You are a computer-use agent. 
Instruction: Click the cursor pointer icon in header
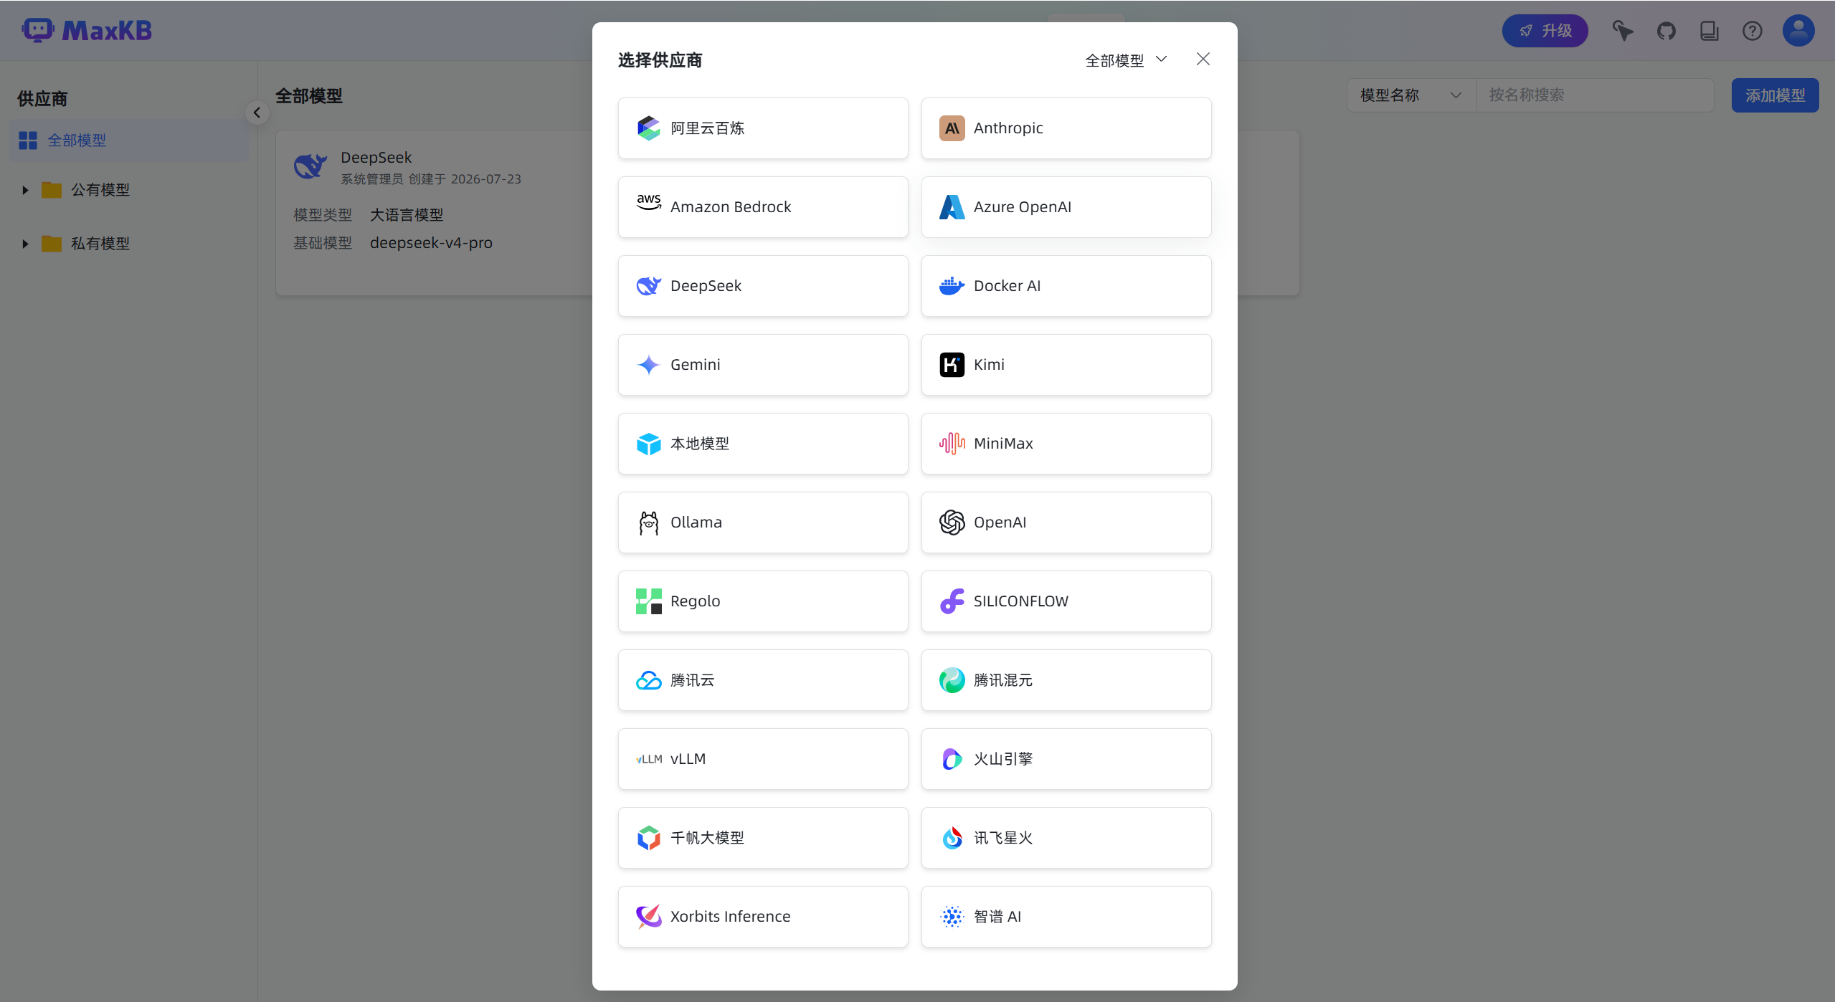(x=1623, y=31)
